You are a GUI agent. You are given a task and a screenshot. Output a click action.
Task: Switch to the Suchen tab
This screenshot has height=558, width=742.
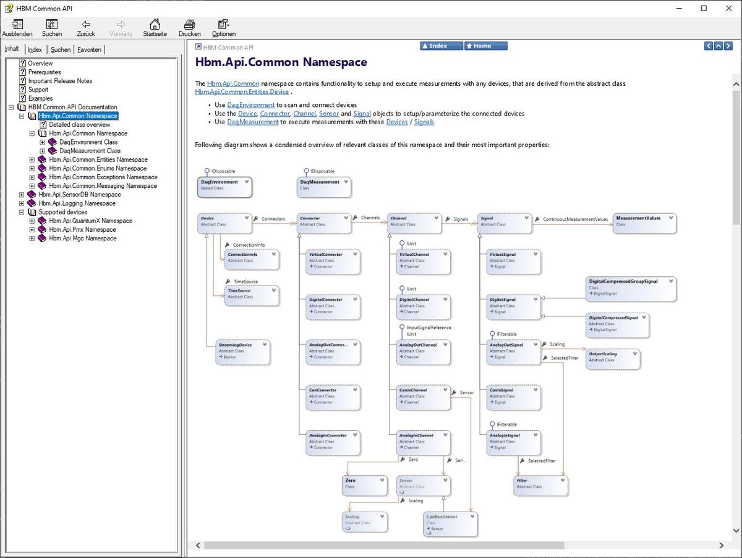tap(61, 49)
